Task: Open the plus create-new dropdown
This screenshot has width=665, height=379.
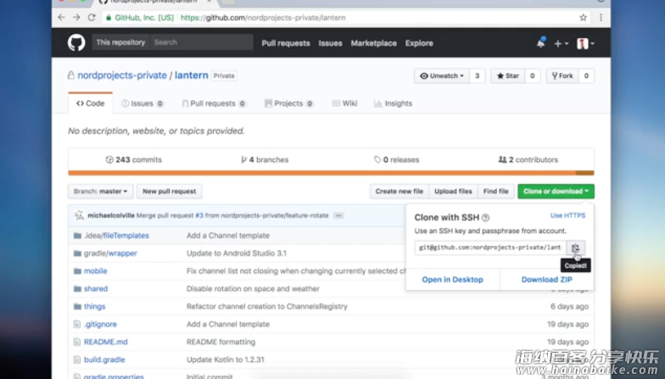Action: (561, 43)
